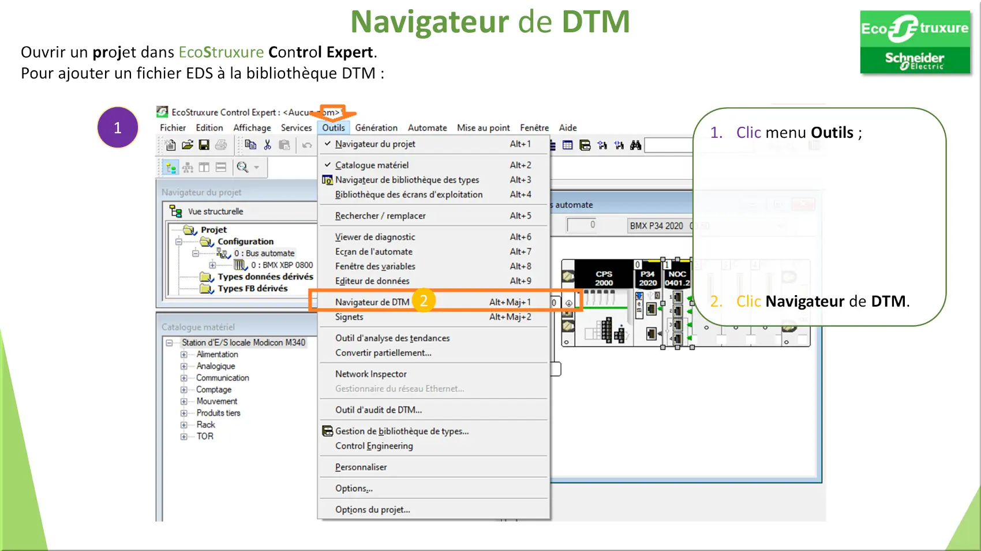Open the Mise au point menu
The image size is (981, 551).
point(484,128)
